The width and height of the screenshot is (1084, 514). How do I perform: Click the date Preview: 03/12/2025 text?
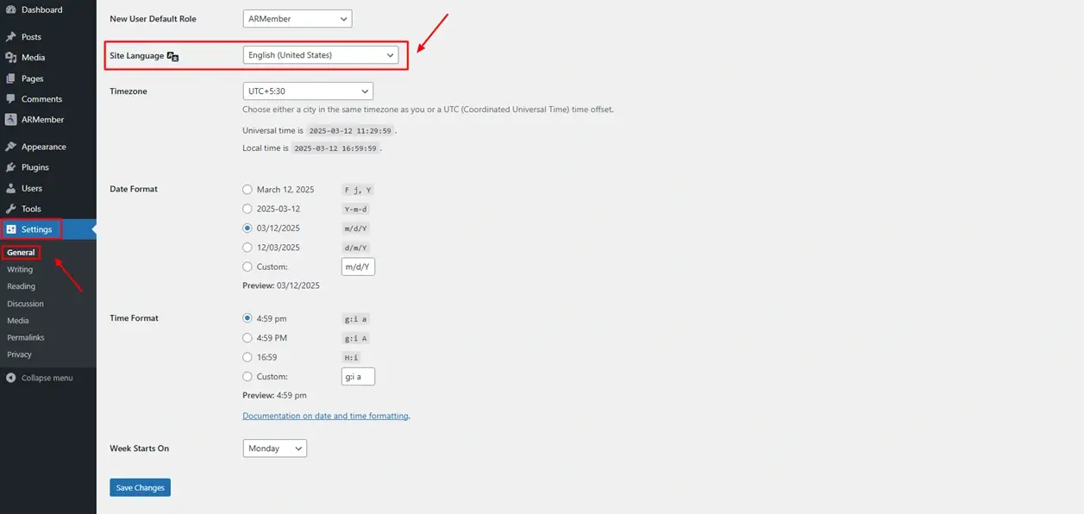pos(281,285)
